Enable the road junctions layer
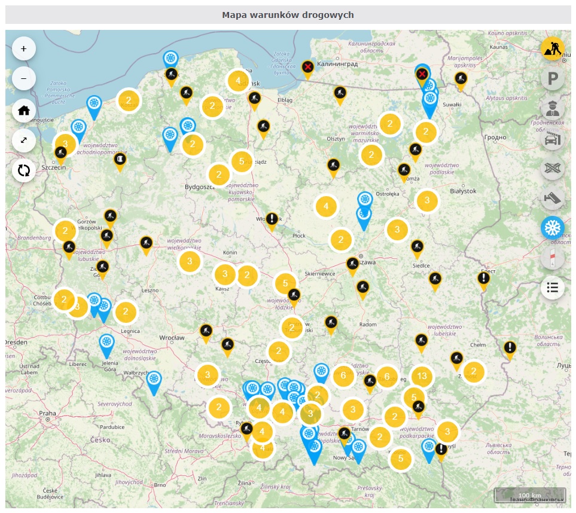Image resolution: width=576 pixels, height=513 pixels. pos(552,168)
